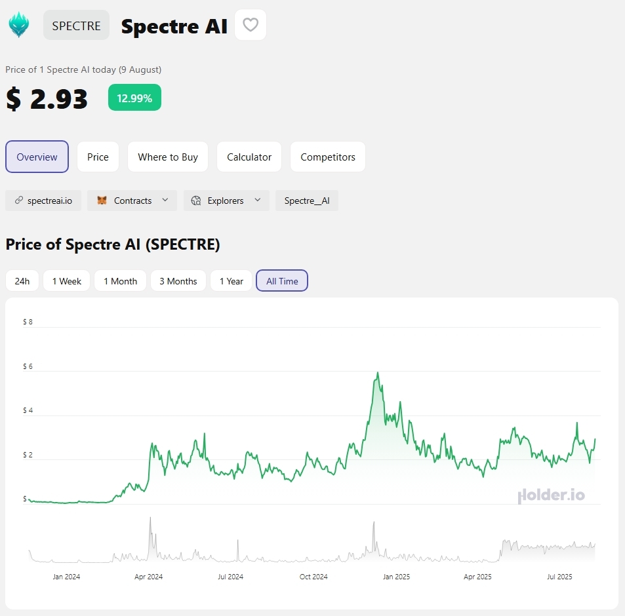Click the $ 8 price axis label
The height and width of the screenshot is (616, 625).
click(x=28, y=322)
